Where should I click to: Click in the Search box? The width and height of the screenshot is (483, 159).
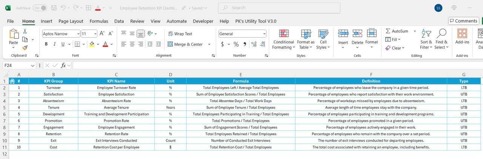point(279,8)
